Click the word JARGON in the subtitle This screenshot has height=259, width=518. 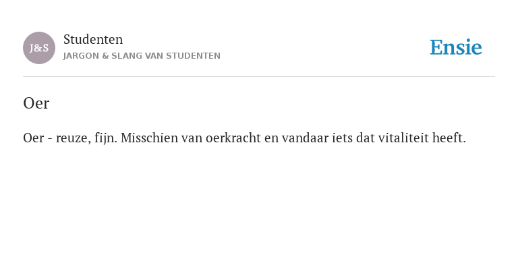[81, 56]
